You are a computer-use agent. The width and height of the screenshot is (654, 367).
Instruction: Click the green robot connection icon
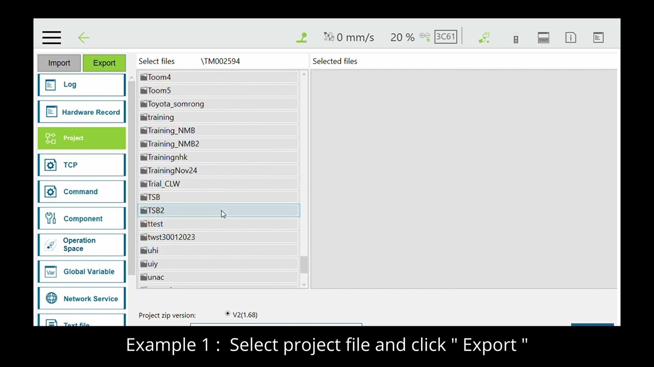coord(484,37)
